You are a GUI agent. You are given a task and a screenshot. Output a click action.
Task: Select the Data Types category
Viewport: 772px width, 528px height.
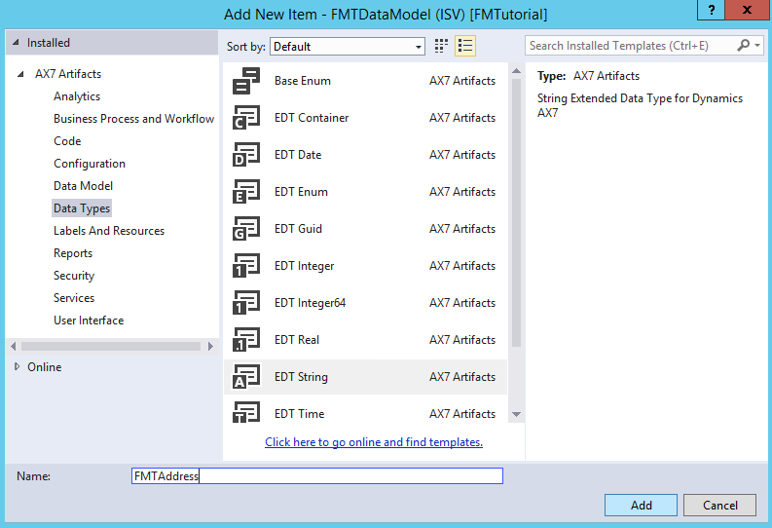[82, 208]
